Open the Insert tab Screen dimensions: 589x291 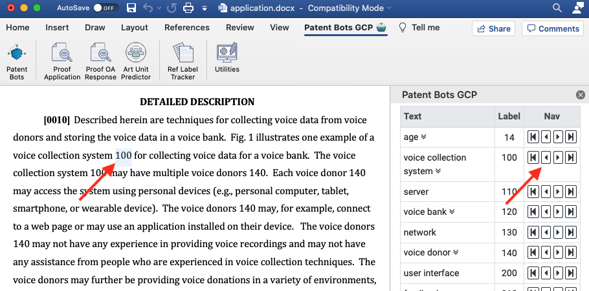click(x=57, y=27)
